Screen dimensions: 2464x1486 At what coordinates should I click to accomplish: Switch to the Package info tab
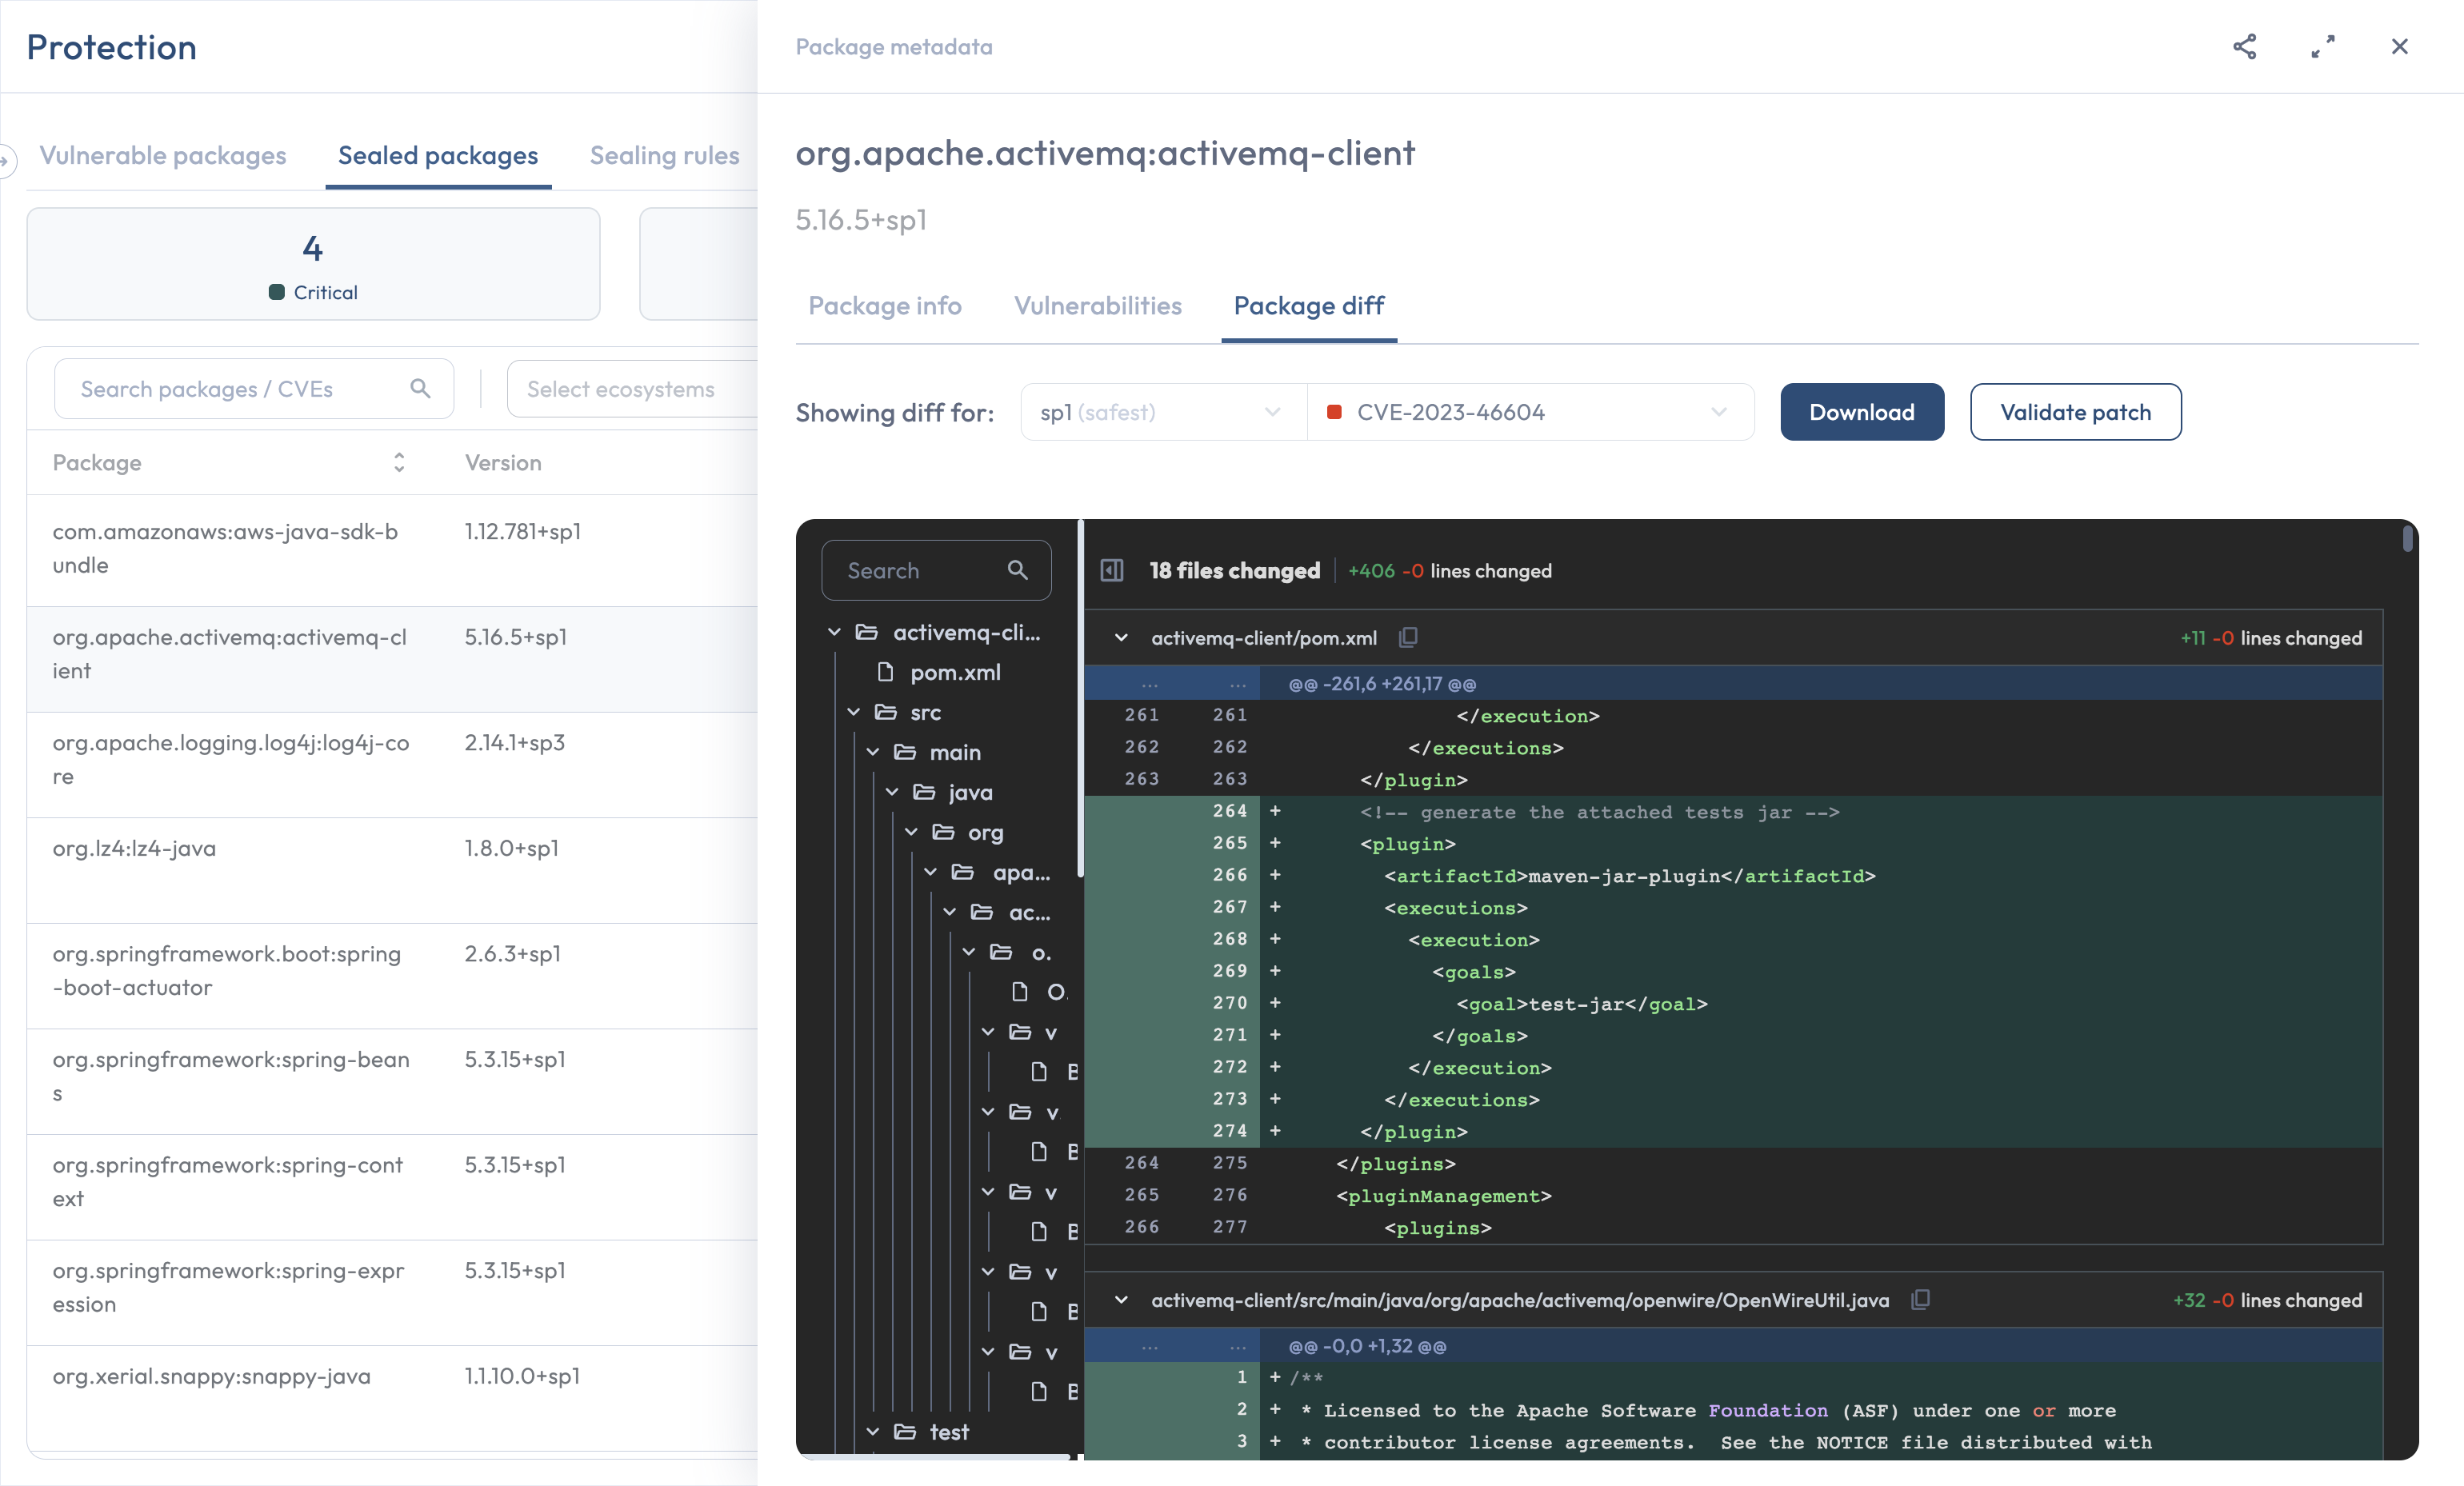[884, 306]
